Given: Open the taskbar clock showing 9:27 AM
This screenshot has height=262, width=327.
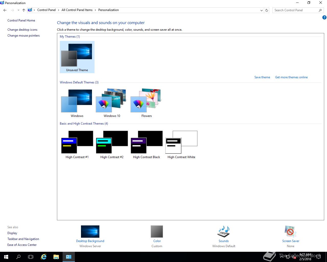Looking at the screenshot, I should point(305,257).
